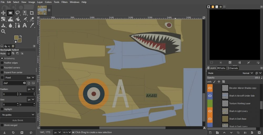Enable the Feather edges checkbox

(x=2, y=63)
